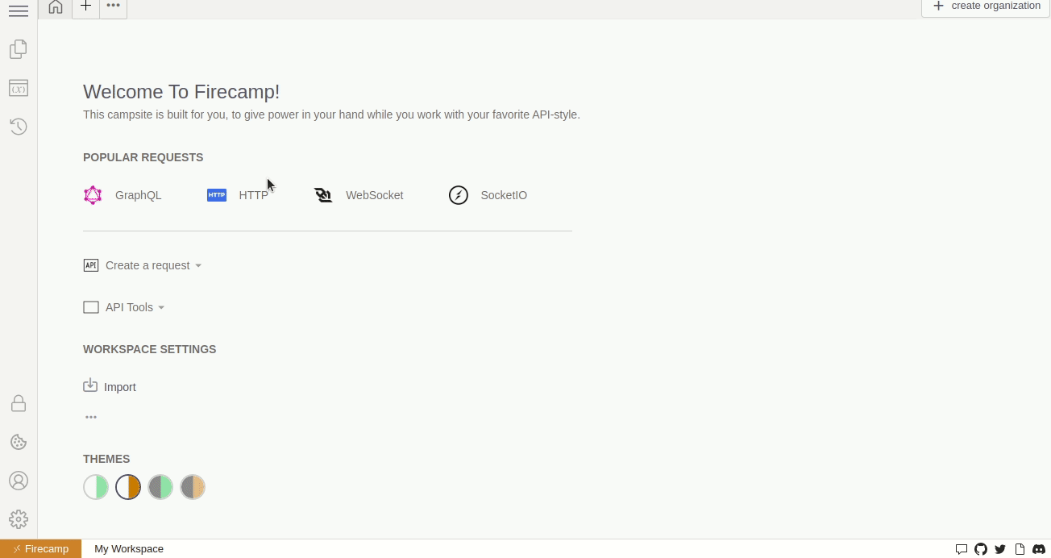Click the Import download icon

[x=90, y=385]
